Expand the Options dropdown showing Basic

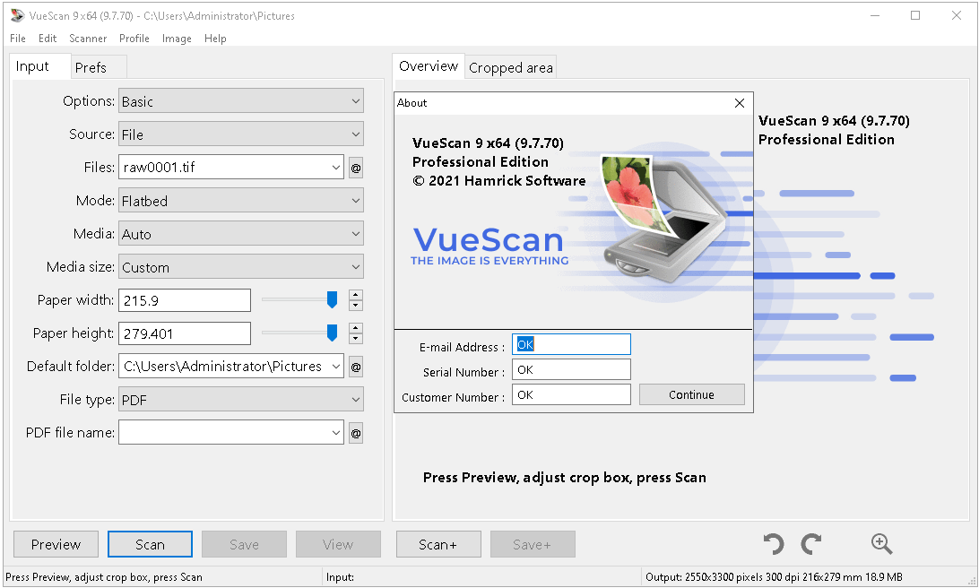point(241,101)
